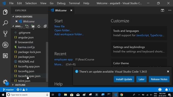Click the feedback smiley in status bar
Image resolution: width=173 pixels, height=97 pixels.
tap(160, 90)
